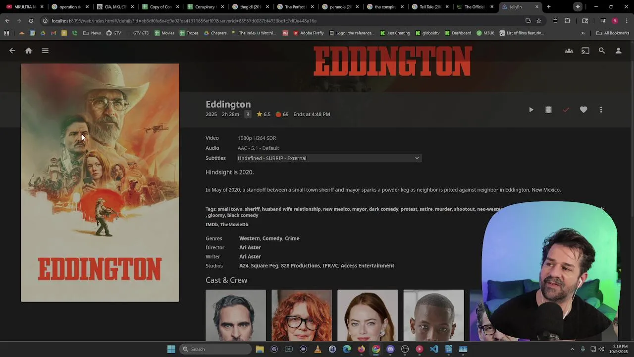Open Visual Studio Code from the taskbar

[434, 349]
